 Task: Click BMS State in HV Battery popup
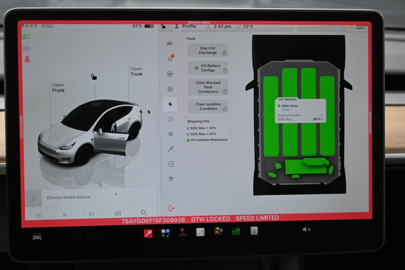pyautogui.click(x=288, y=106)
